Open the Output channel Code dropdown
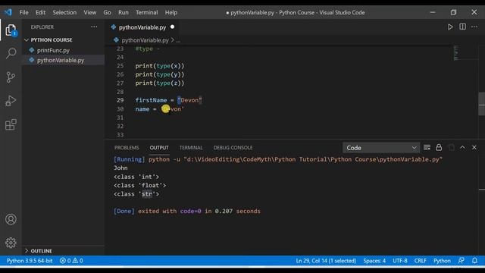The image size is (485, 273). 381,148
